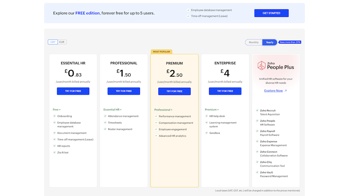Click the checkmark next to Onboarding

(54, 116)
